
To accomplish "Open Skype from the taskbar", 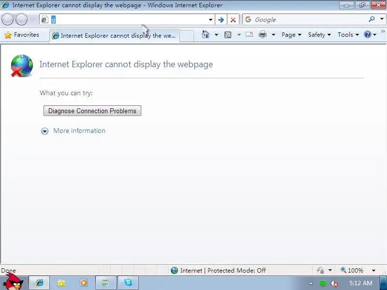I will [128, 283].
